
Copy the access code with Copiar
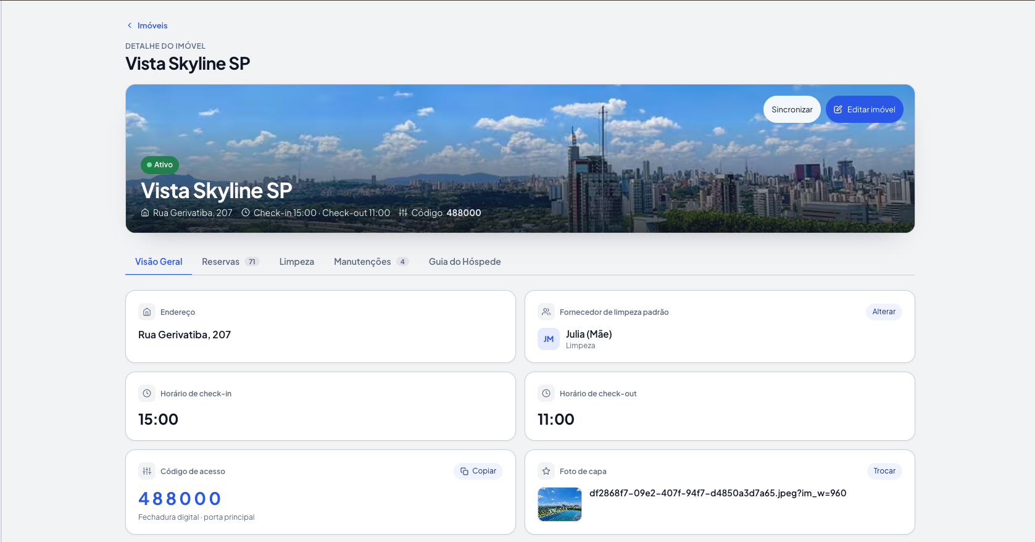pyautogui.click(x=478, y=471)
